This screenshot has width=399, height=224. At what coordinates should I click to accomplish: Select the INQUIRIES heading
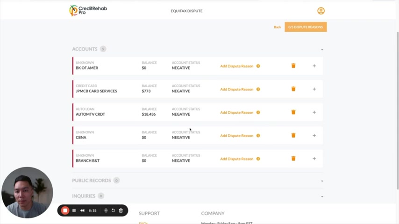tap(84, 196)
